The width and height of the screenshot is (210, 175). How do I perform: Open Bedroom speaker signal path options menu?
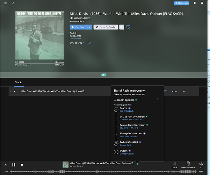point(157,100)
